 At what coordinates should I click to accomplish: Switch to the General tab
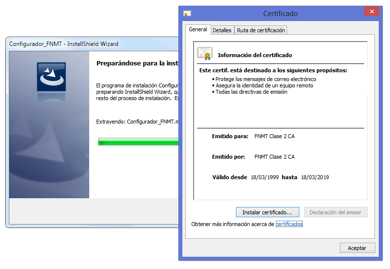pos(198,29)
